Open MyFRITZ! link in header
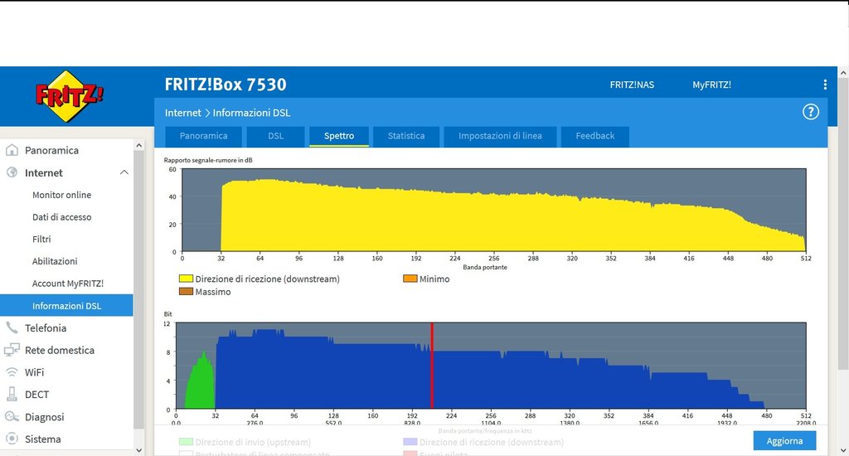 click(x=711, y=85)
